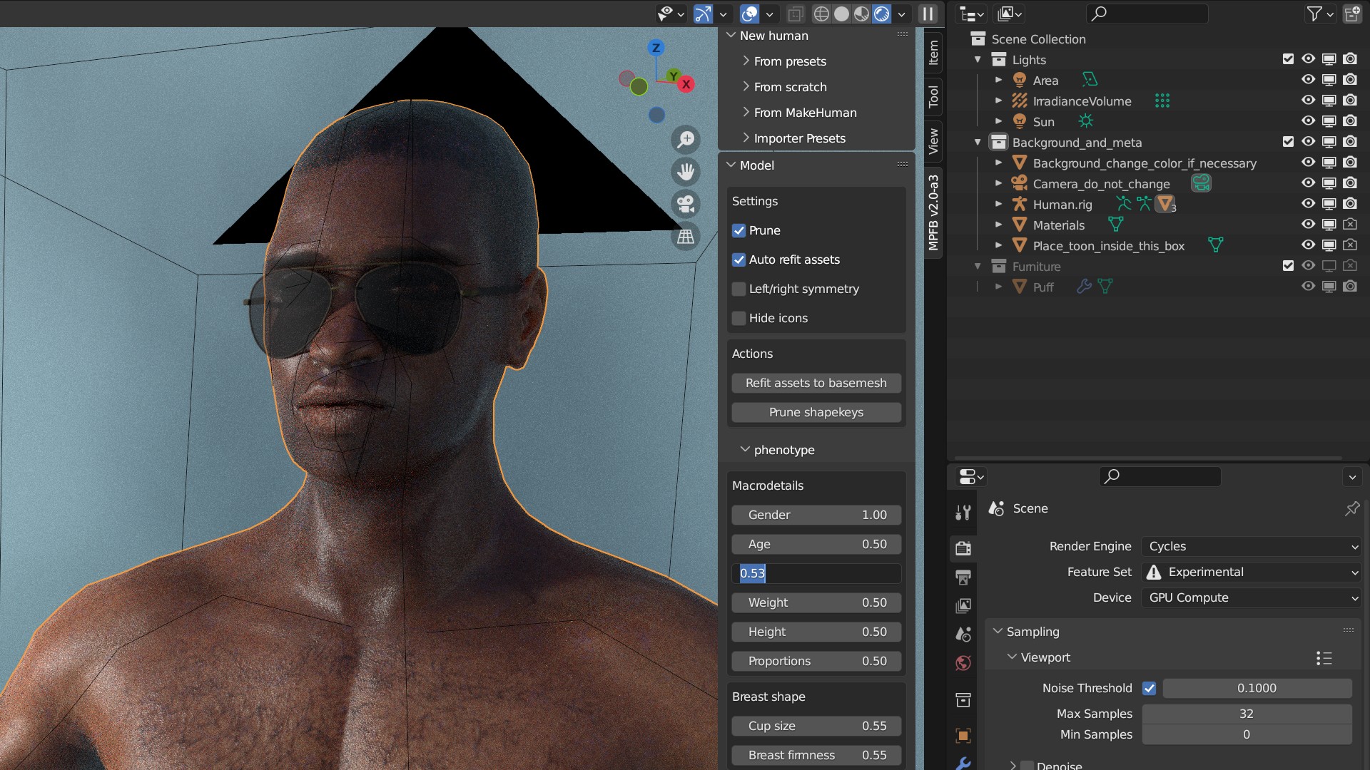This screenshot has width=1370, height=770.
Task: Toggle visibility of Lights collection
Action: [1308, 59]
